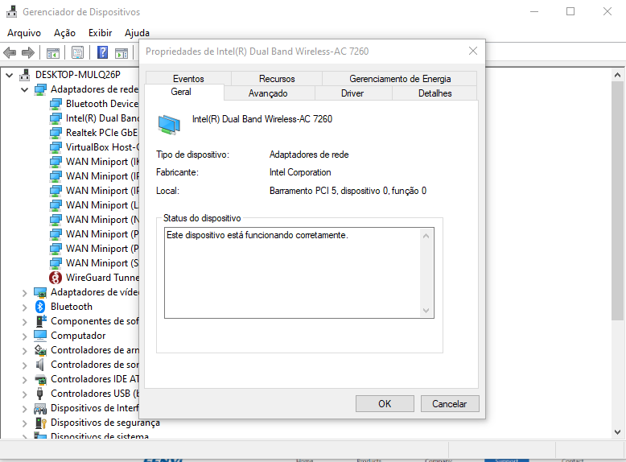
Task: Click the Device Manager scrollbar up arrow
Action: (617, 75)
